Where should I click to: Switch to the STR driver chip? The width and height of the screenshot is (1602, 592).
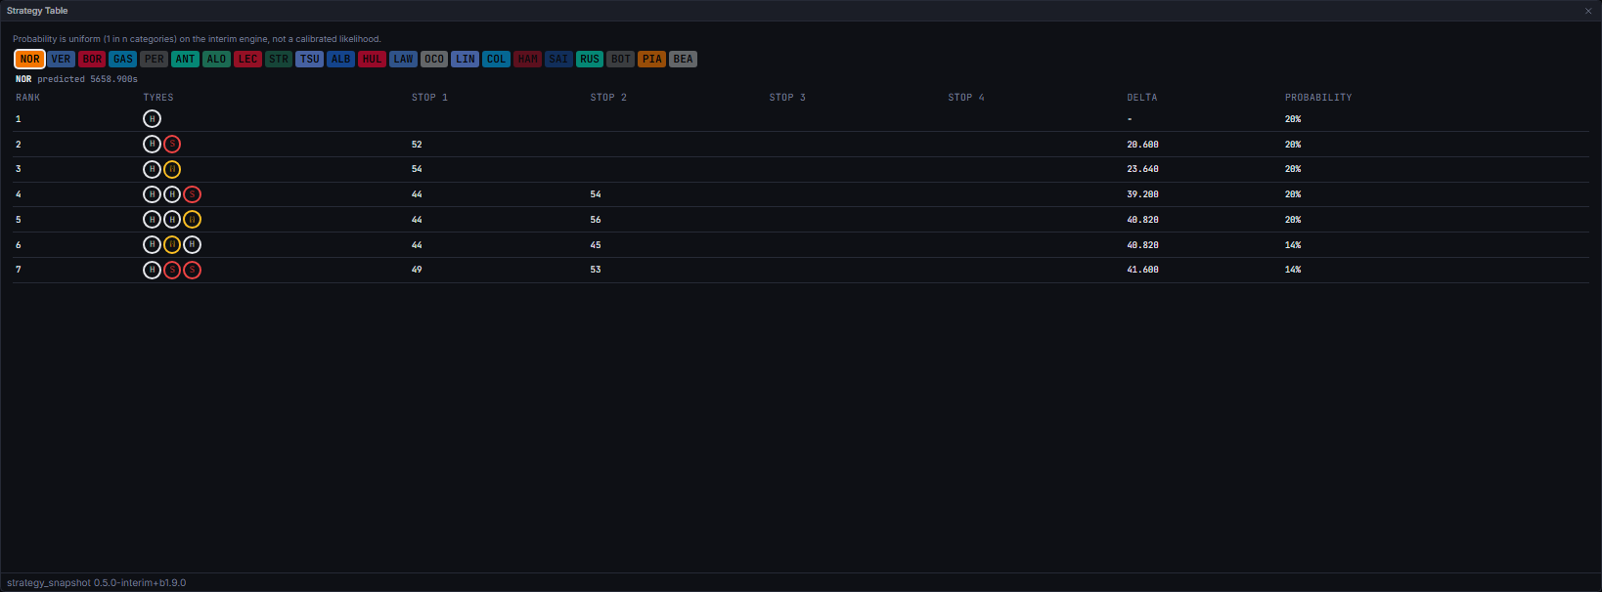(x=279, y=59)
